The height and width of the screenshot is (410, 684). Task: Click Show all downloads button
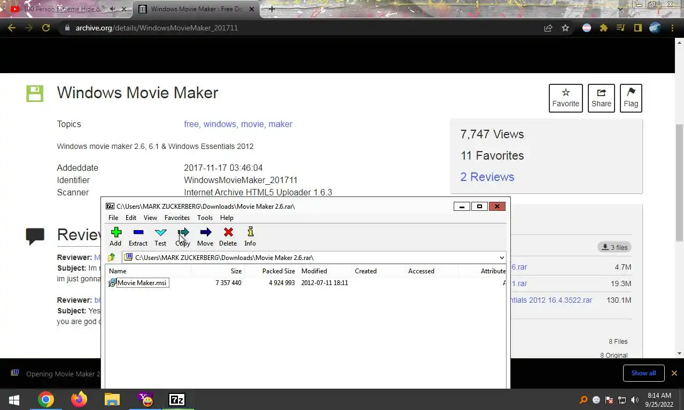643,373
